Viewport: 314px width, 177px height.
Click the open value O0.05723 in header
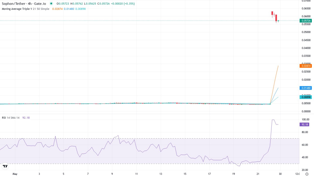tap(63, 4)
